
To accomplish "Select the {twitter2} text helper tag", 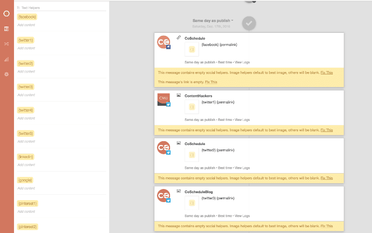I will [26, 63].
